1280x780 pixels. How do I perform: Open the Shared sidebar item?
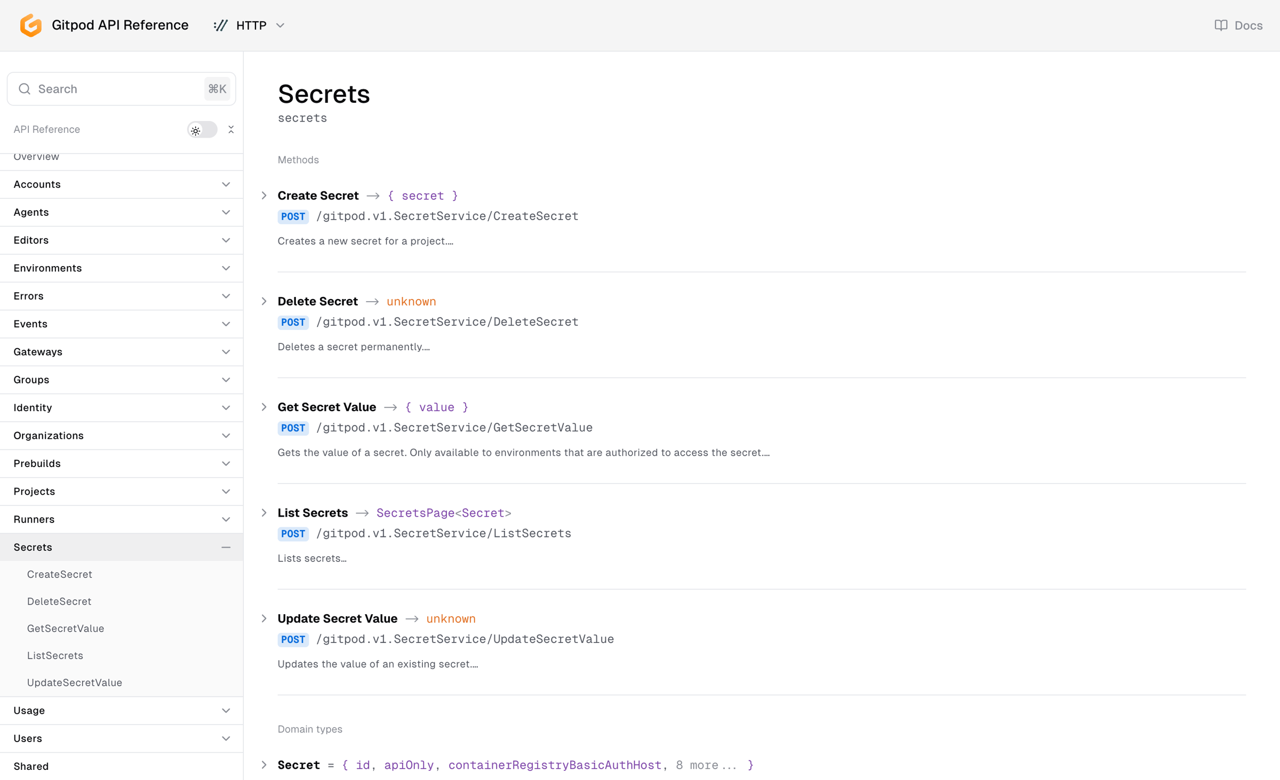point(31,766)
